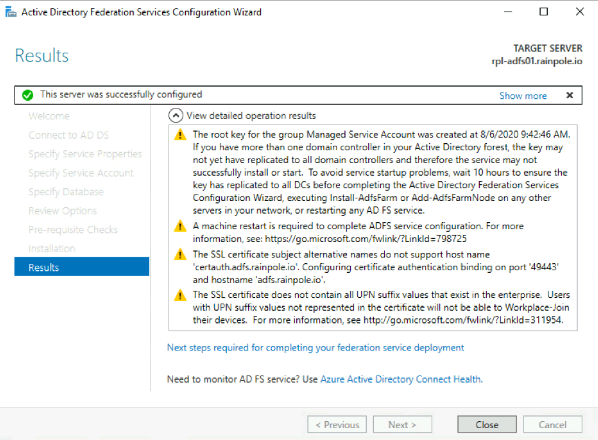
Task: Select Specify Service Account step
Action: (81, 173)
